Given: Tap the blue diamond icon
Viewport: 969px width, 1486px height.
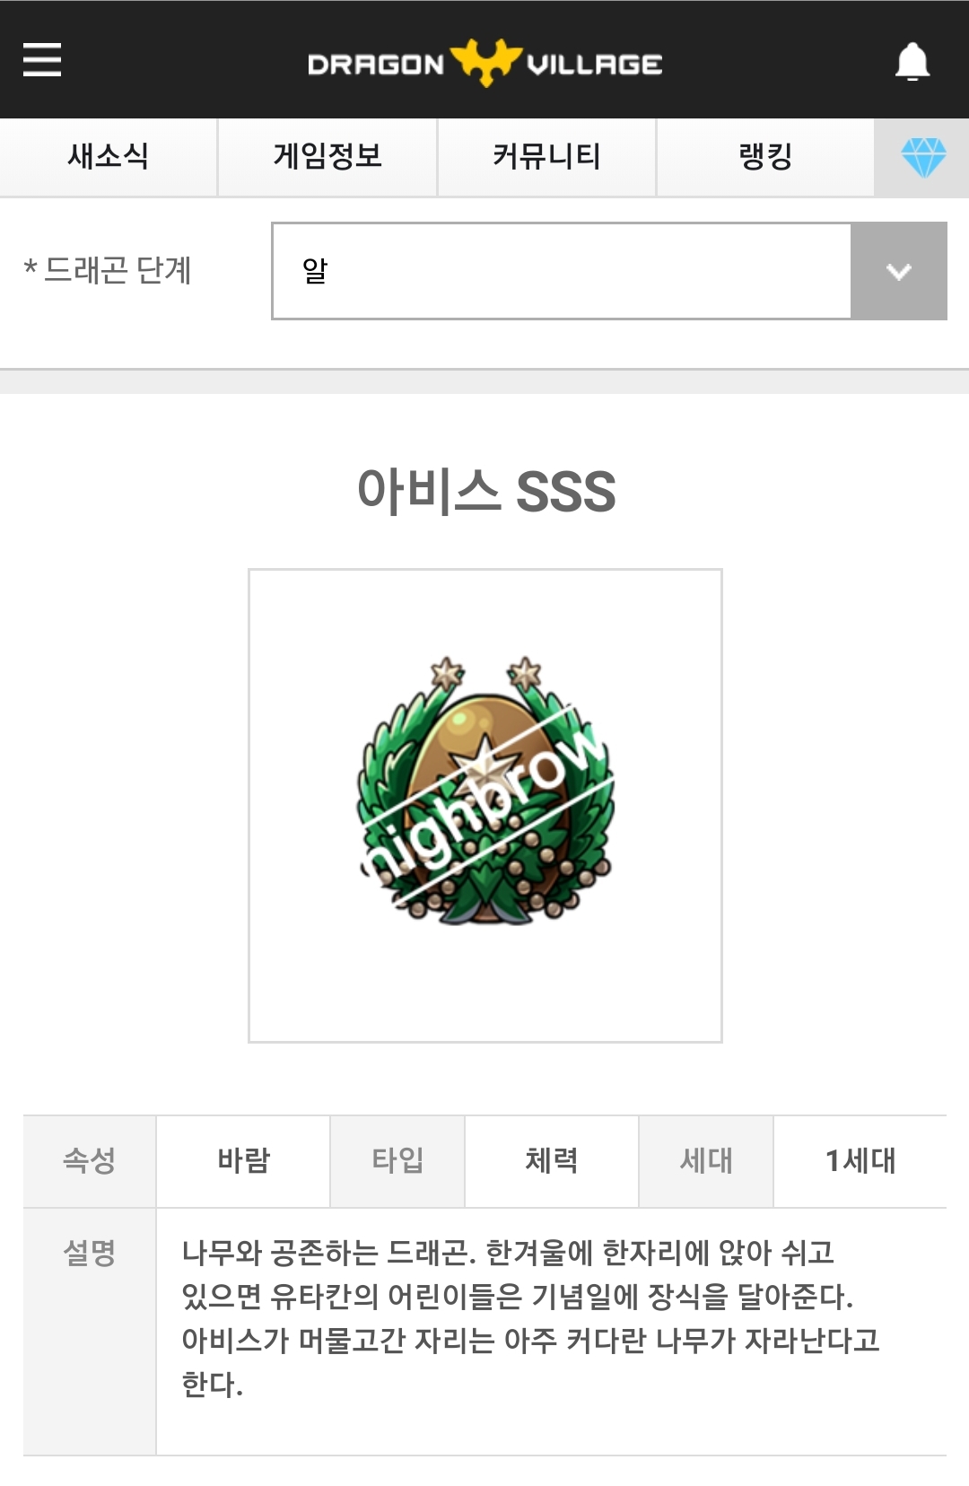Looking at the screenshot, I should tap(922, 158).
